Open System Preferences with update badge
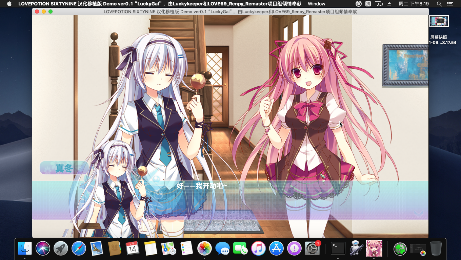461x260 pixels. coord(312,248)
